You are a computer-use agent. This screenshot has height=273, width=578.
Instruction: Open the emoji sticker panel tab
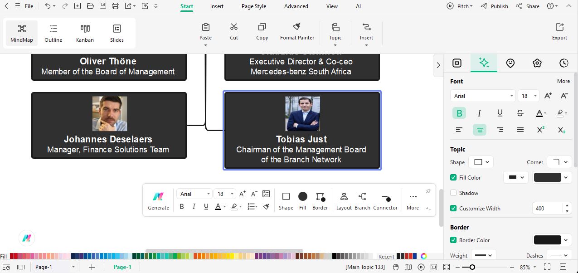pyautogui.click(x=510, y=63)
